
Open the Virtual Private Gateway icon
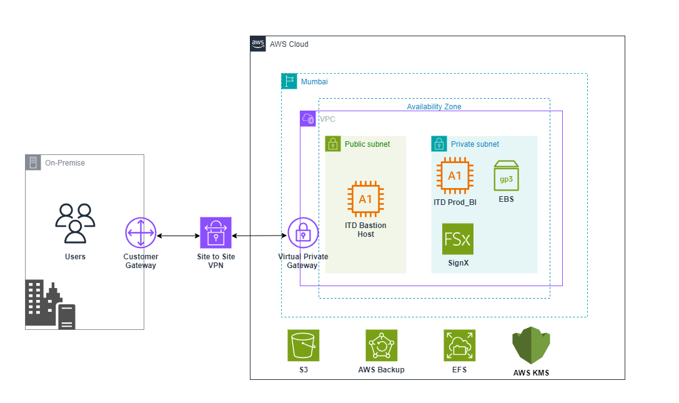[302, 232]
